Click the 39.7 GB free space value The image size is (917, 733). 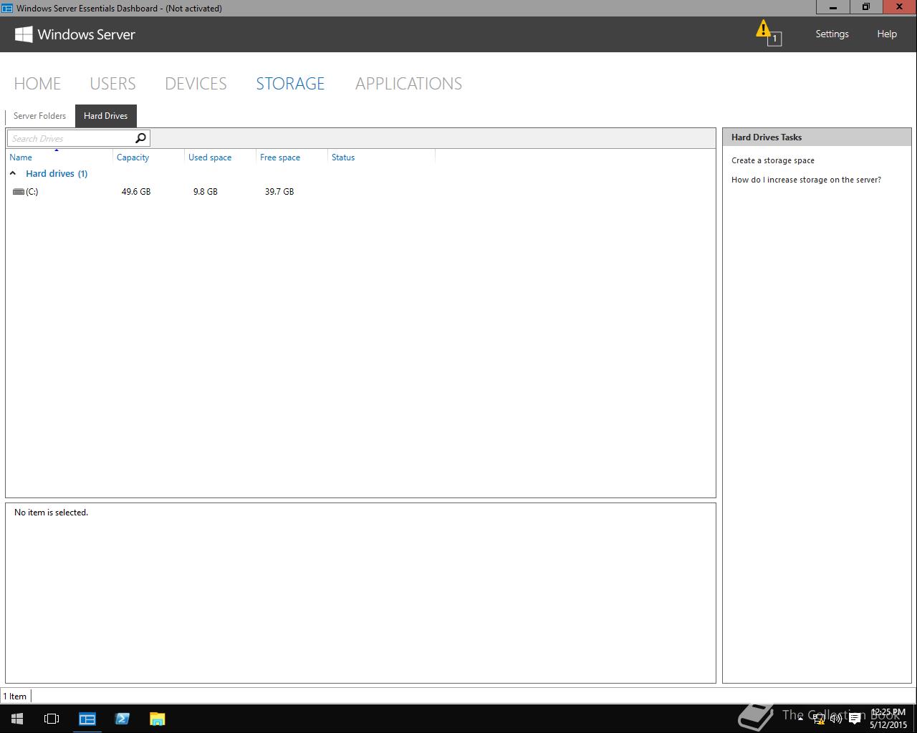[x=279, y=192]
